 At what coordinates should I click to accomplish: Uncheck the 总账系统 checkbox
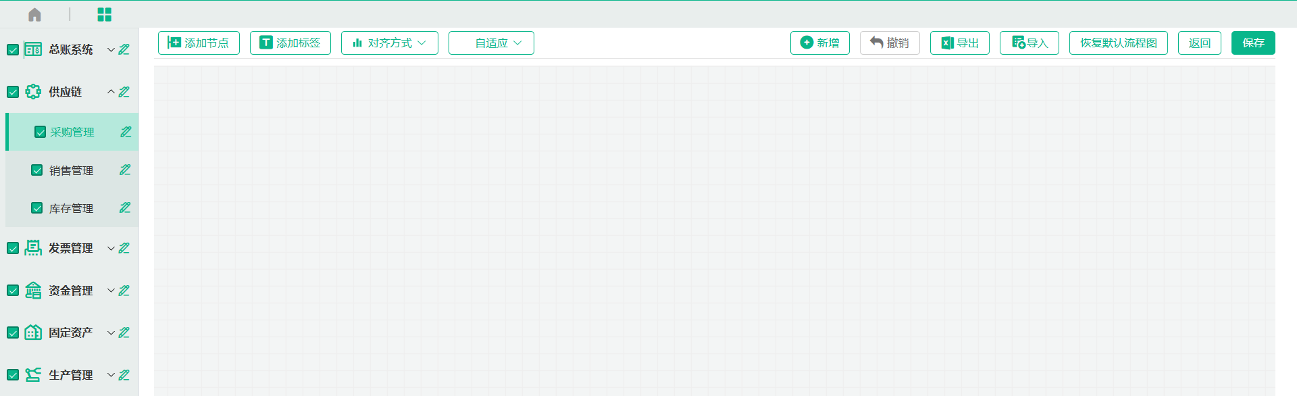pyautogui.click(x=13, y=50)
